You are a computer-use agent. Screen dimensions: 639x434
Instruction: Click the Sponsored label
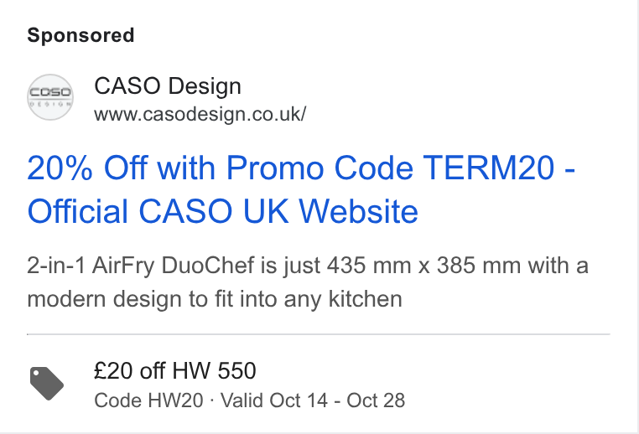coord(81,35)
